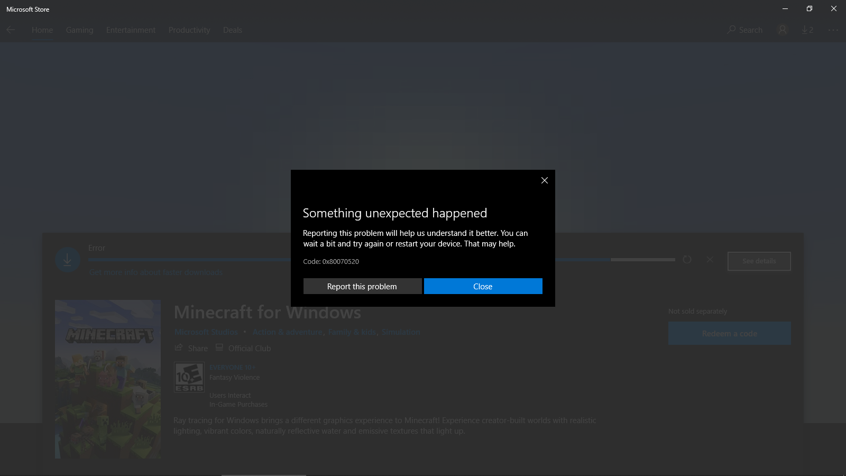Go to the Productivity tab

[x=189, y=30]
